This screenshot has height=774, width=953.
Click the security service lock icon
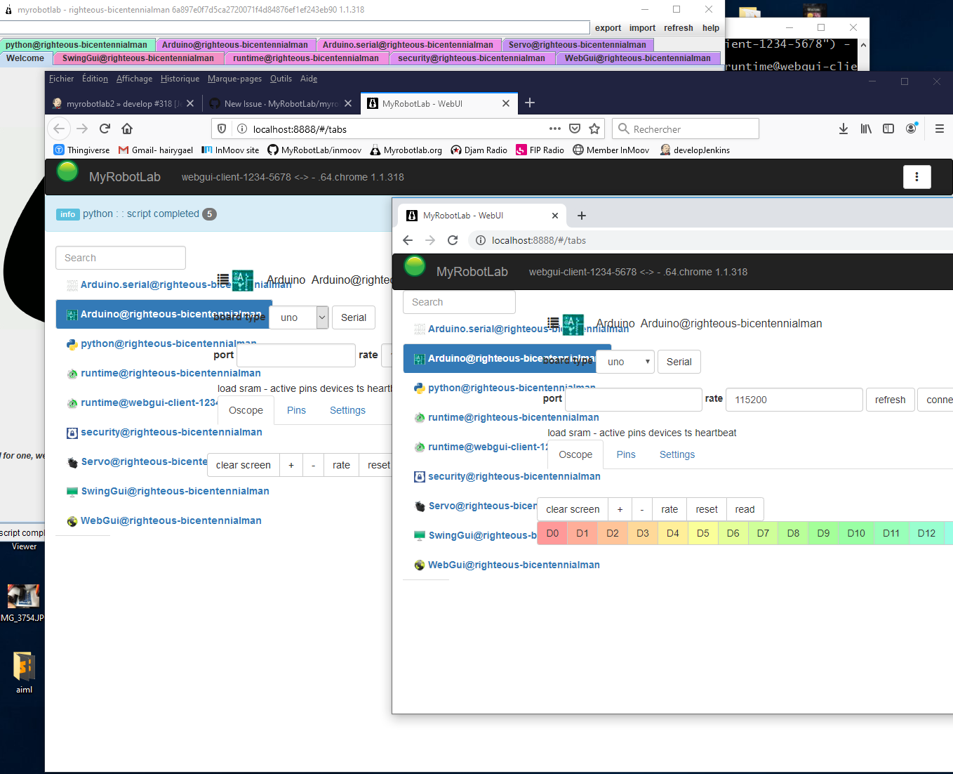[420, 476]
